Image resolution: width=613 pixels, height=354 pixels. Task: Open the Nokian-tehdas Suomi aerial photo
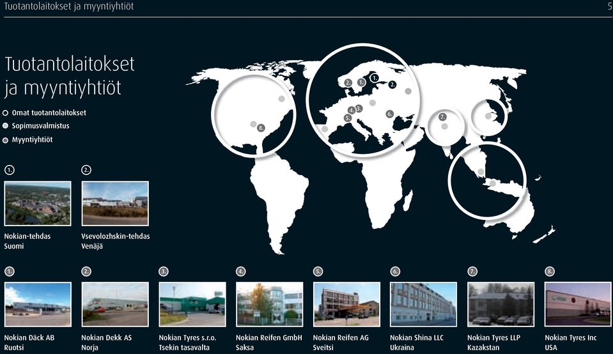pyautogui.click(x=38, y=203)
